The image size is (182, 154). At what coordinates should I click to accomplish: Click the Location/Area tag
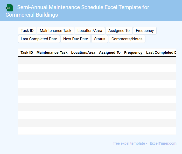click(90, 31)
